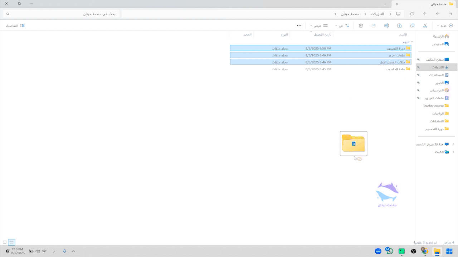The width and height of the screenshot is (458, 257).
Task: Switch to details list view in status bar
Action: [11, 242]
